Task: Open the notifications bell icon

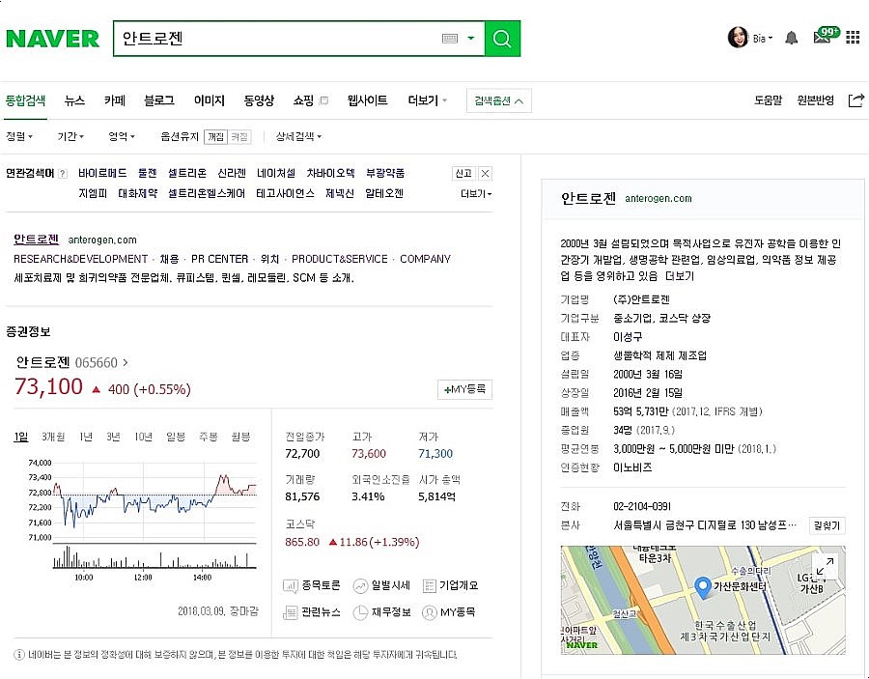Action: point(792,38)
